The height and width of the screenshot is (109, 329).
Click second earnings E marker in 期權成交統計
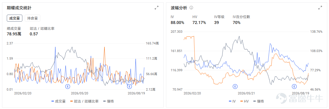pos(129,86)
